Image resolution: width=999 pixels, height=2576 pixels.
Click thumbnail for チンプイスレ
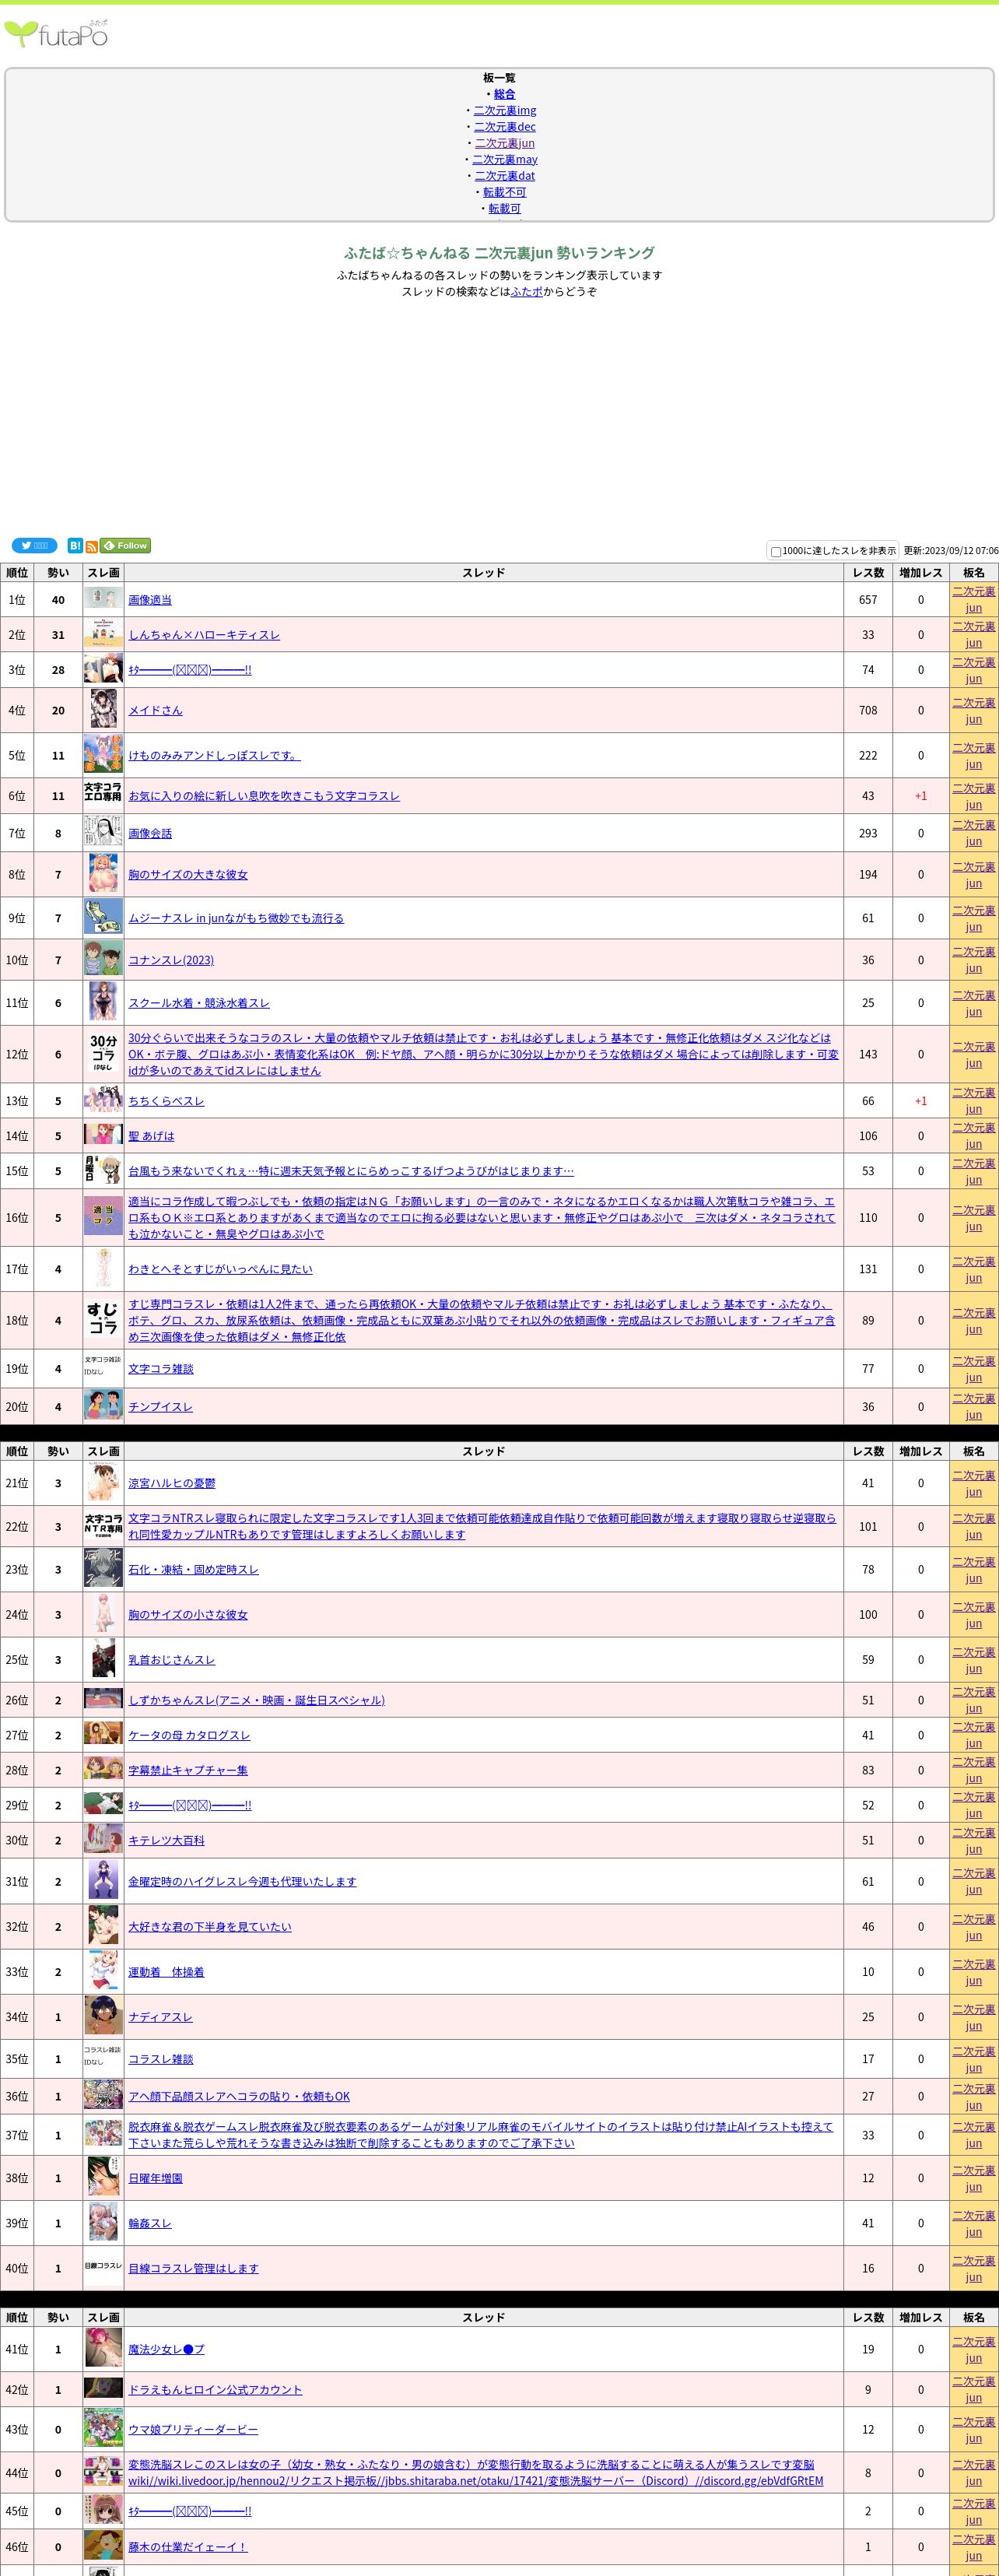coord(103,1405)
